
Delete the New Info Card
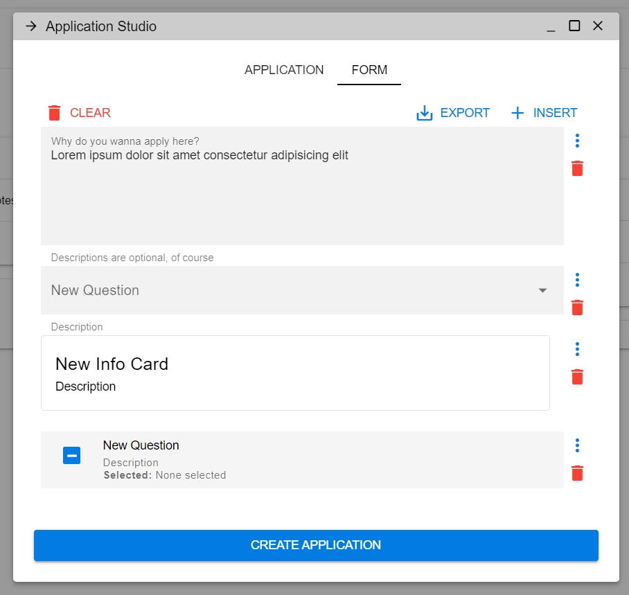(x=577, y=377)
